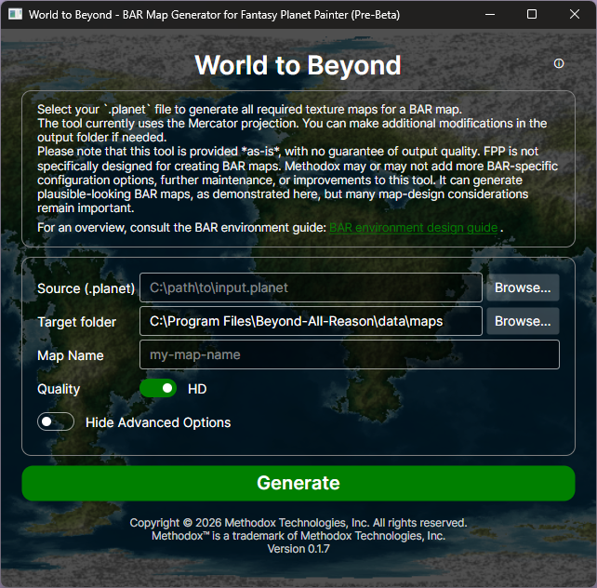Open the BAR environment design guide link
Image resolution: width=597 pixels, height=588 pixels.
(413, 228)
